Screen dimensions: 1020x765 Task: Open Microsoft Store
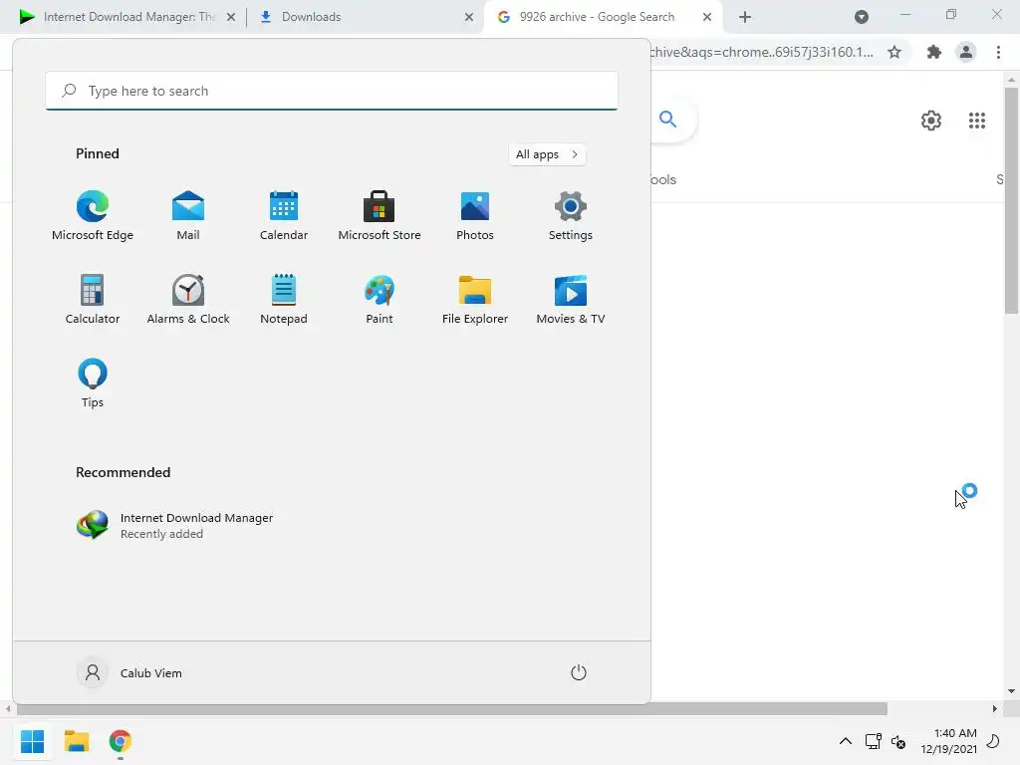coord(380,215)
